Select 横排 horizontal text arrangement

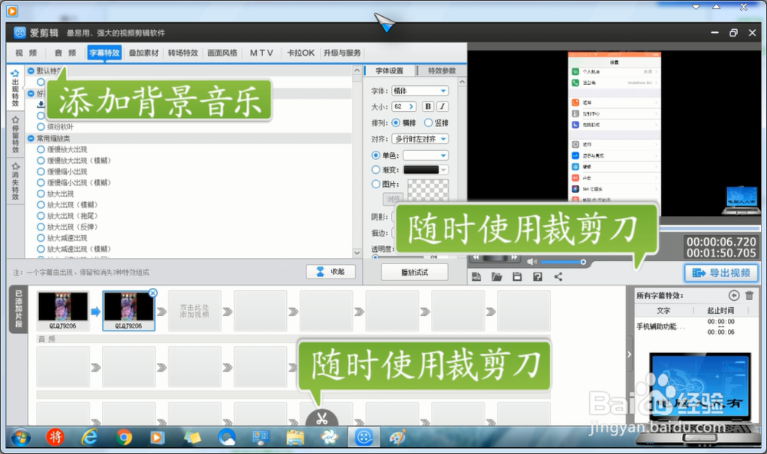pos(395,122)
